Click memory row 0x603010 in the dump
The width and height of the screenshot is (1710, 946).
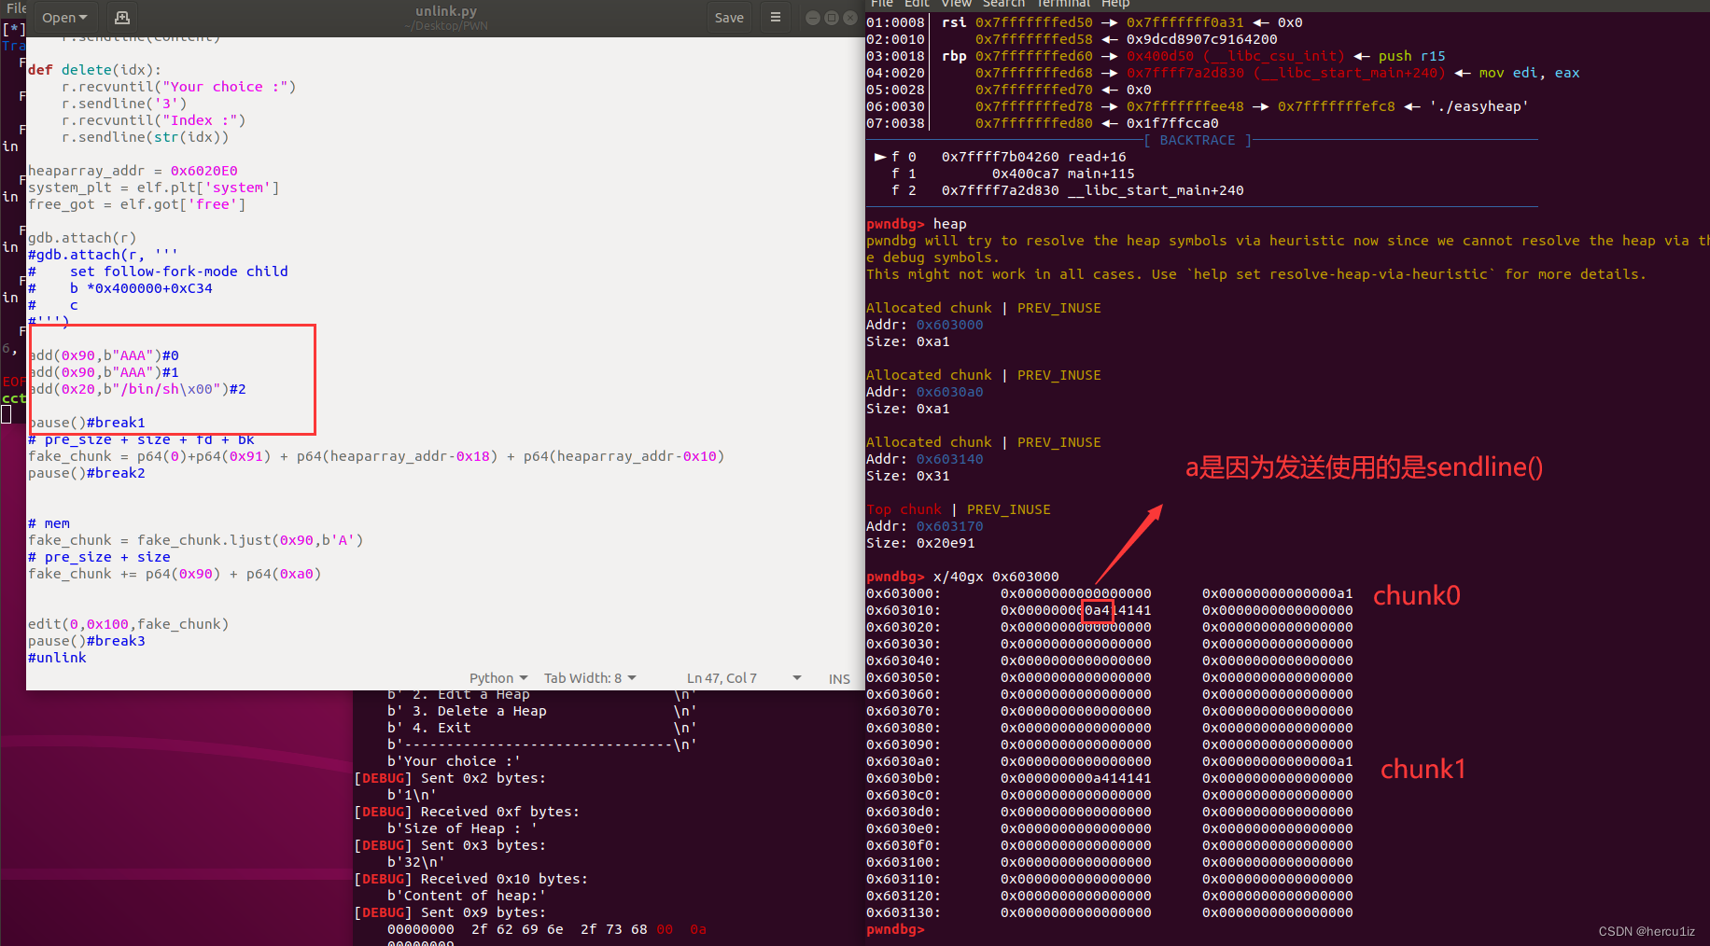(x=1110, y=610)
